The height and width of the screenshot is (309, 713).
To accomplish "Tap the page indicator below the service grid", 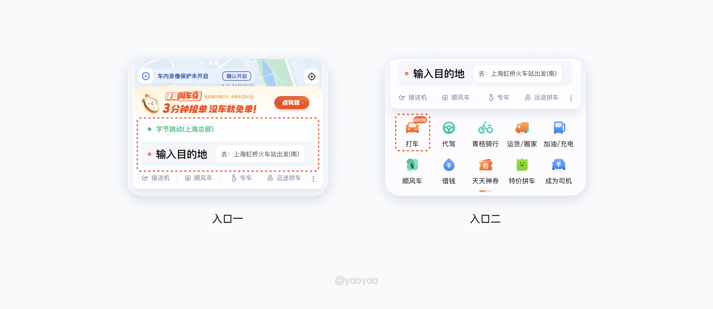I will (x=485, y=191).
